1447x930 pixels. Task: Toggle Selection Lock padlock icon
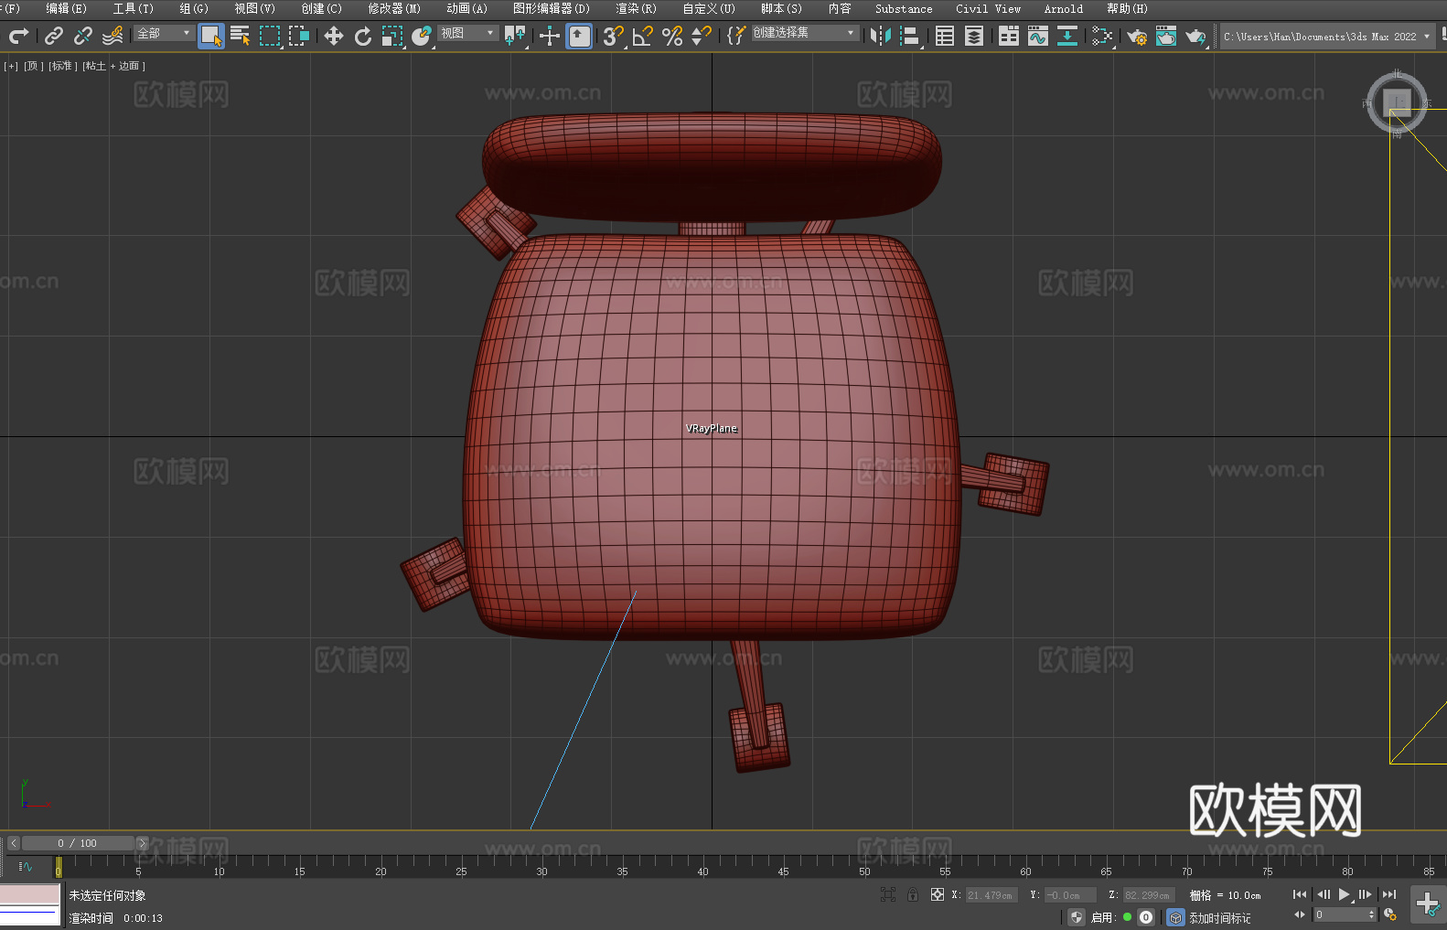tap(913, 894)
